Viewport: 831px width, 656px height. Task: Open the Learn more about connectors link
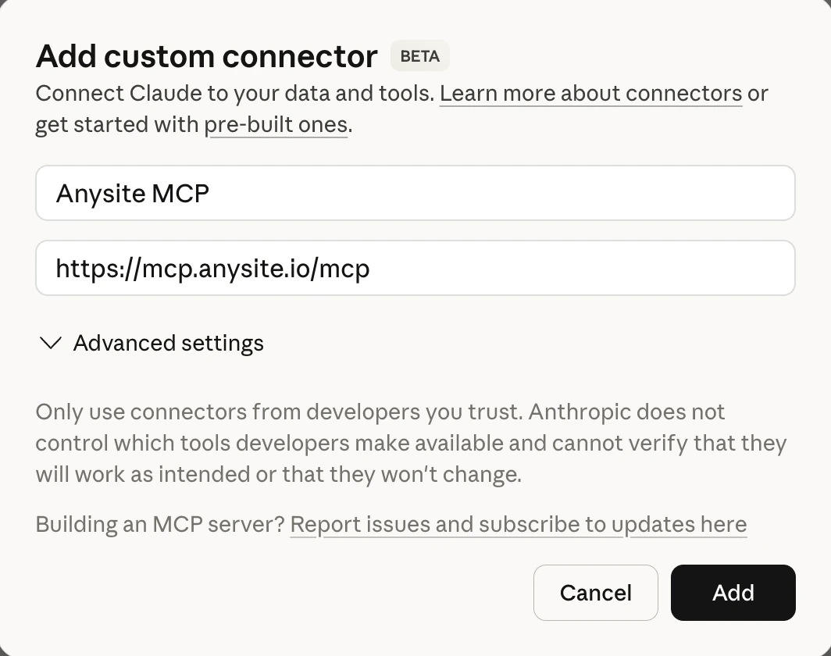click(592, 93)
